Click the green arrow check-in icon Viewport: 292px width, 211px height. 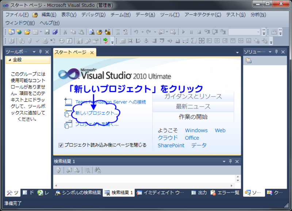click(x=106, y=41)
